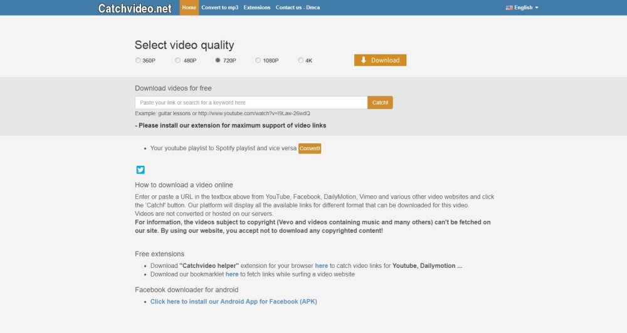Install the Android App for Facebook link
The width and height of the screenshot is (627, 333).
(233, 302)
